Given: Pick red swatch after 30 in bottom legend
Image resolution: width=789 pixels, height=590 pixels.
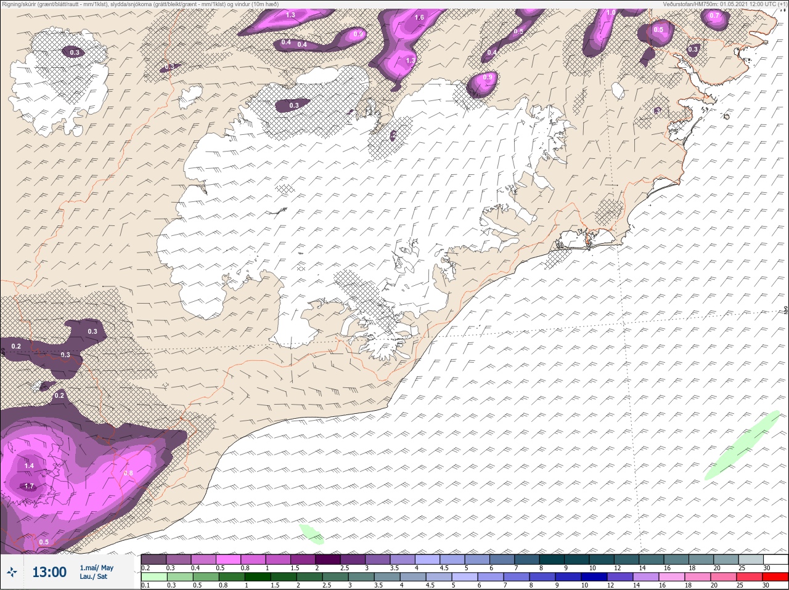Looking at the screenshot, I should point(774,577).
